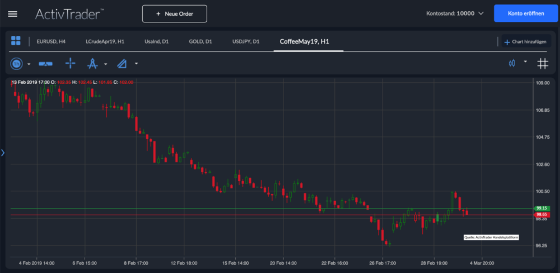The width and height of the screenshot is (560, 273).
Task: Click the Neue Order button
Action: (174, 14)
